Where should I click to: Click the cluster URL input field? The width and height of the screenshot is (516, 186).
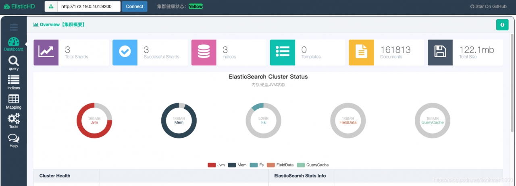[89, 6]
